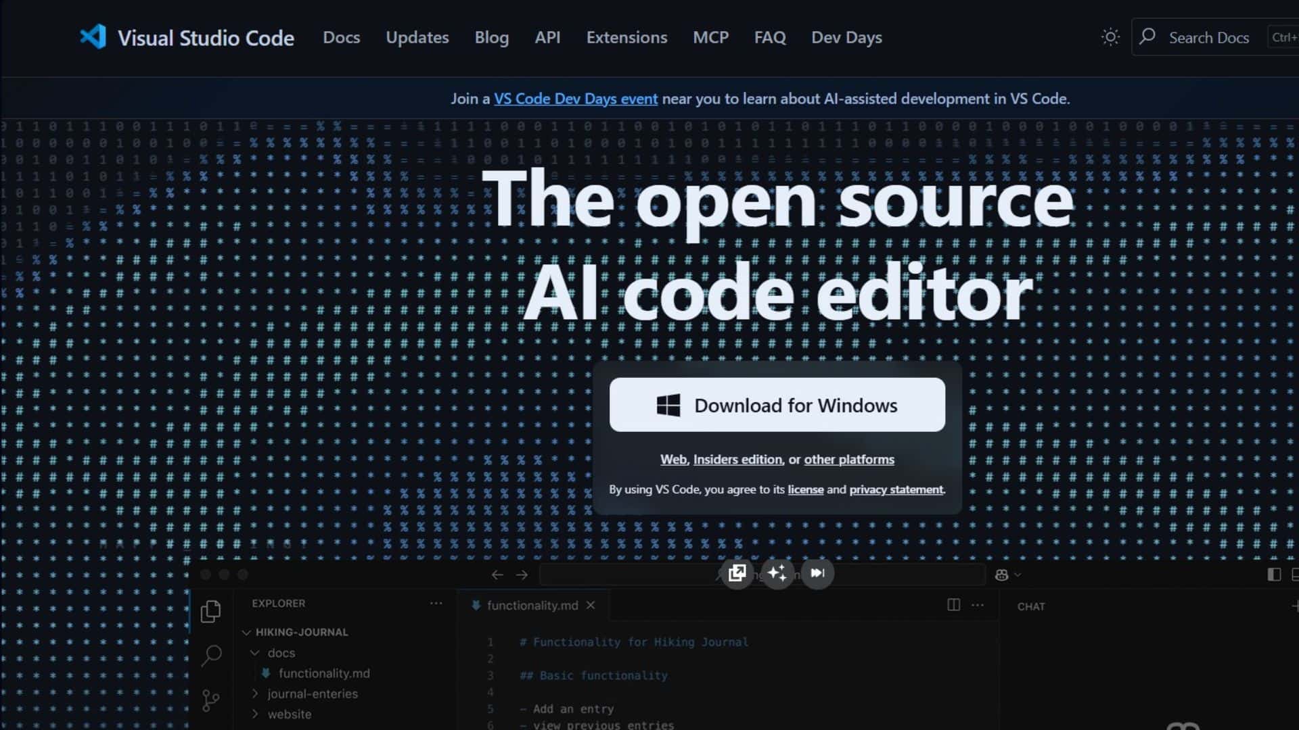
Task: Close the functionality.md tab
Action: (591, 605)
